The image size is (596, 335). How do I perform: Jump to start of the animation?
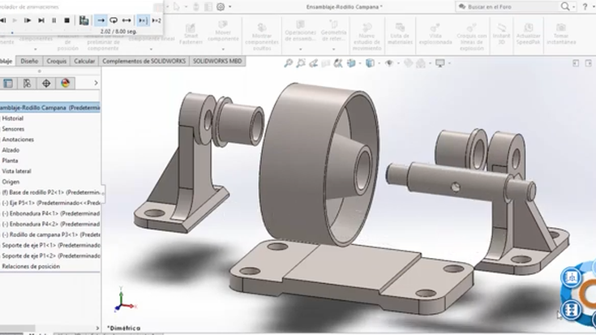click(x=2, y=20)
